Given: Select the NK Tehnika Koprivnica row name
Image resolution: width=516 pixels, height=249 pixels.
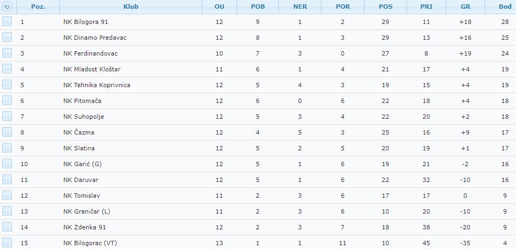Looking at the screenshot, I should (x=97, y=85).
